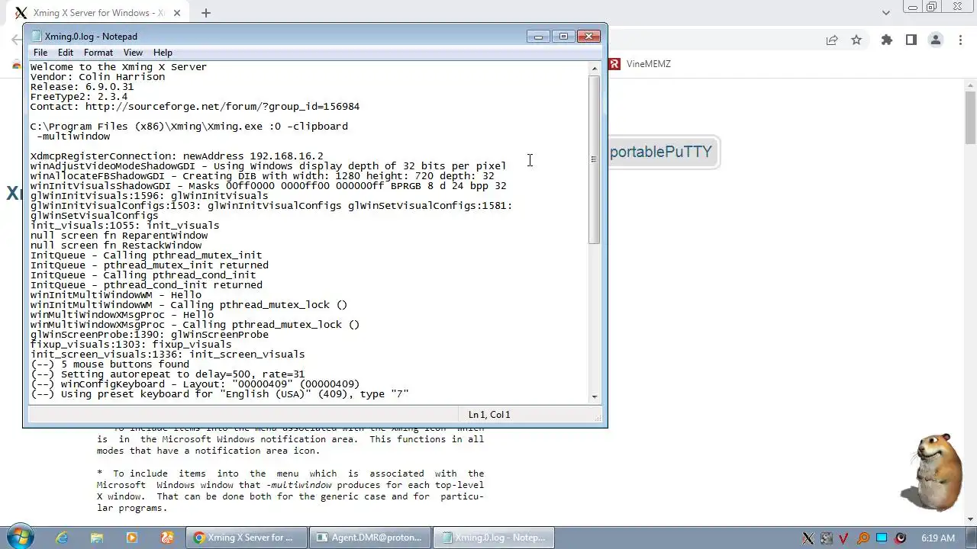Click Xming.0.log Notepad taskbar button
The width and height of the screenshot is (977, 549).
494,538
